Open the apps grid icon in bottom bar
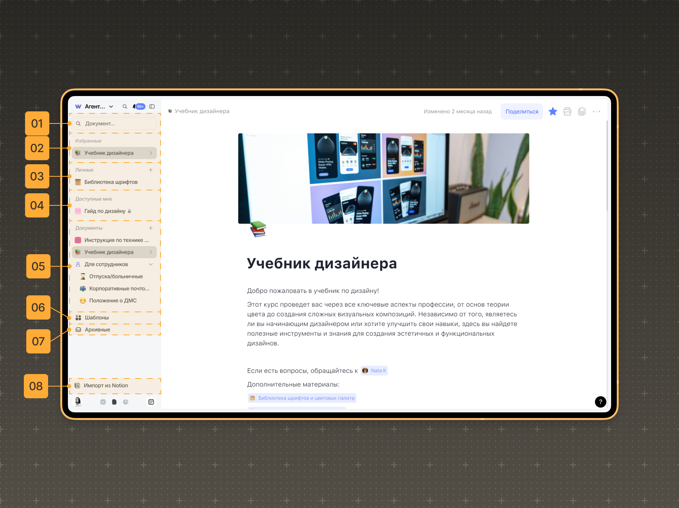The height and width of the screenshot is (508, 679). [151, 402]
